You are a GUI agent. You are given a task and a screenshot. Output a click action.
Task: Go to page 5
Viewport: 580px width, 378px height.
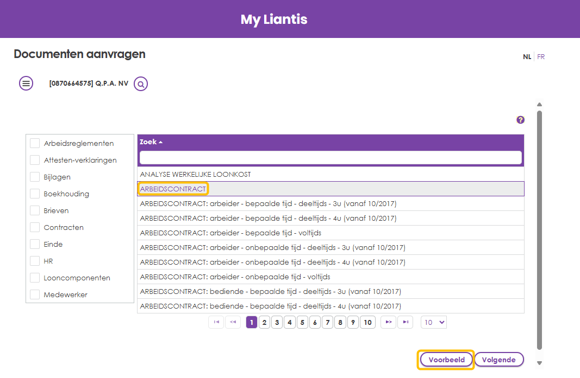[x=302, y=322]
